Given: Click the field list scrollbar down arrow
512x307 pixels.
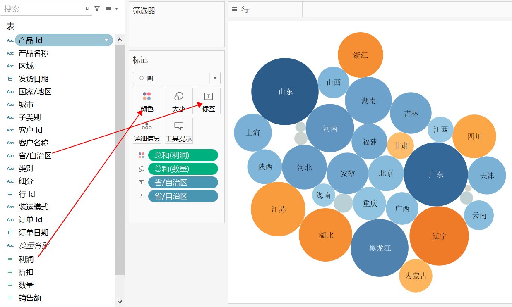Looking at the screenshot, I should [x=120, y=302].
